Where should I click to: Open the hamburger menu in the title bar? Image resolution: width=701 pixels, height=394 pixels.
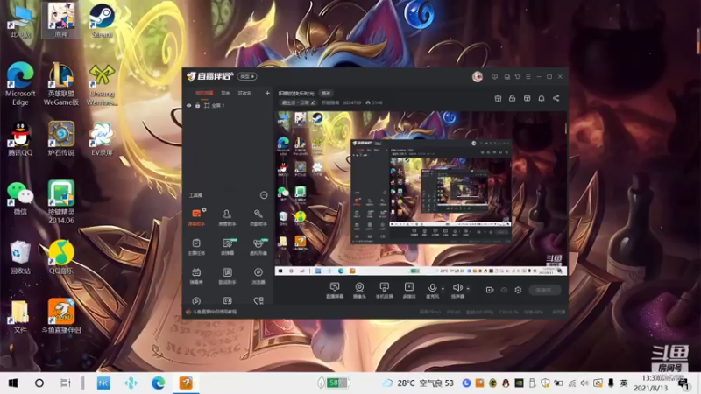coord(528,77)
